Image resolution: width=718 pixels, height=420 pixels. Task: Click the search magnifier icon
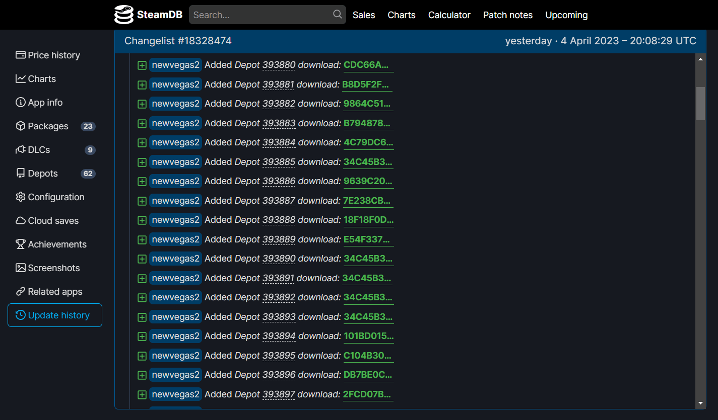pos(338,15)
